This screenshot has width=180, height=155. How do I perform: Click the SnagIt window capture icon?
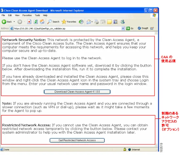[x=152, y=28]
